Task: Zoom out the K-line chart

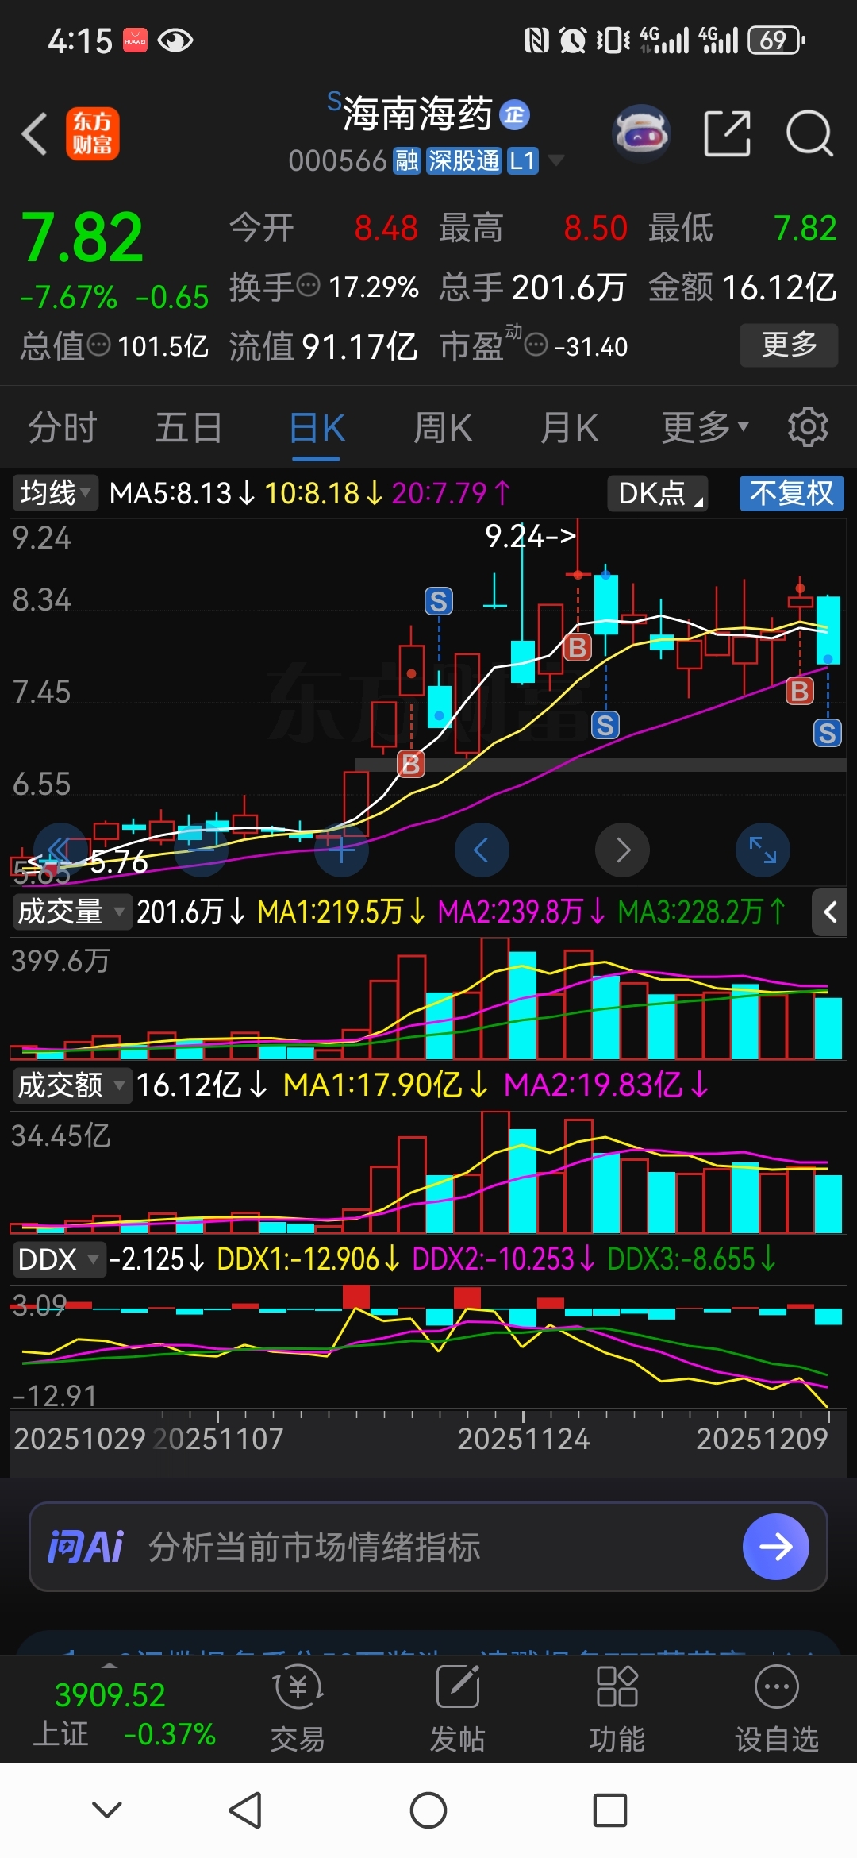Action: click(x=202, y=850)
